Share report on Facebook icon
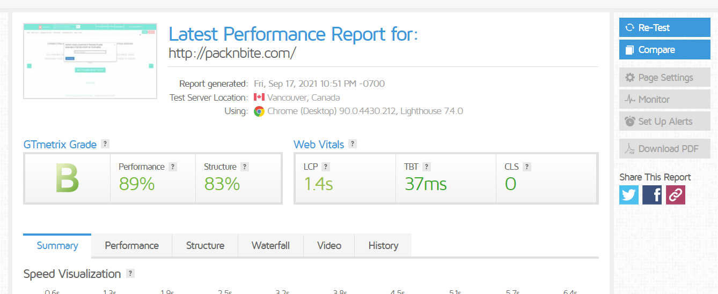This screenshot has height=294, width=718. pos(652,194)
